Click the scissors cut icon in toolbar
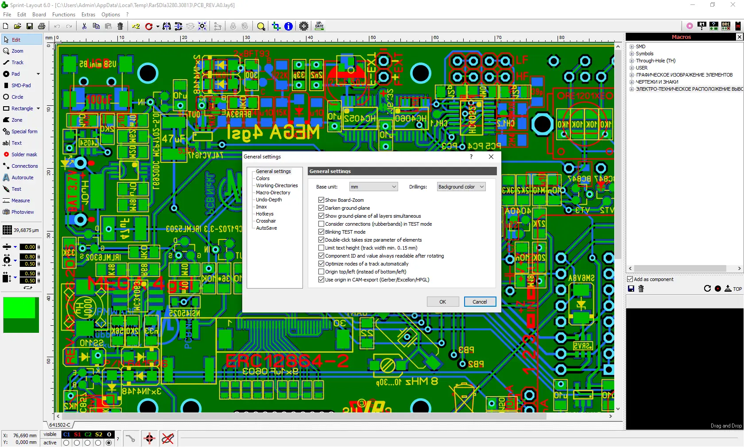744x447 pixels. (84, 27)
